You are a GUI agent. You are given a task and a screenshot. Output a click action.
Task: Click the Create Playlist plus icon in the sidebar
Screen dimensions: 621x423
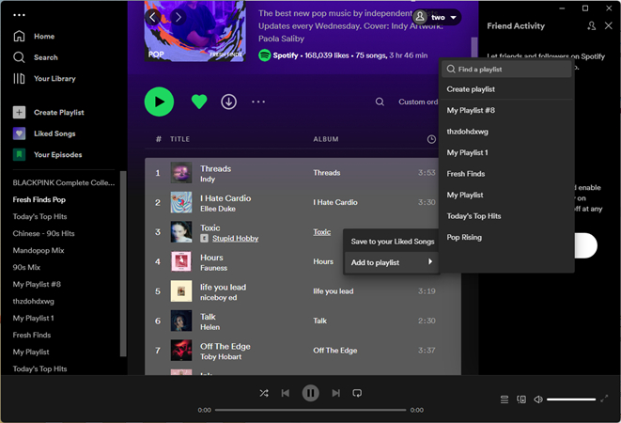tap(19, 112)
